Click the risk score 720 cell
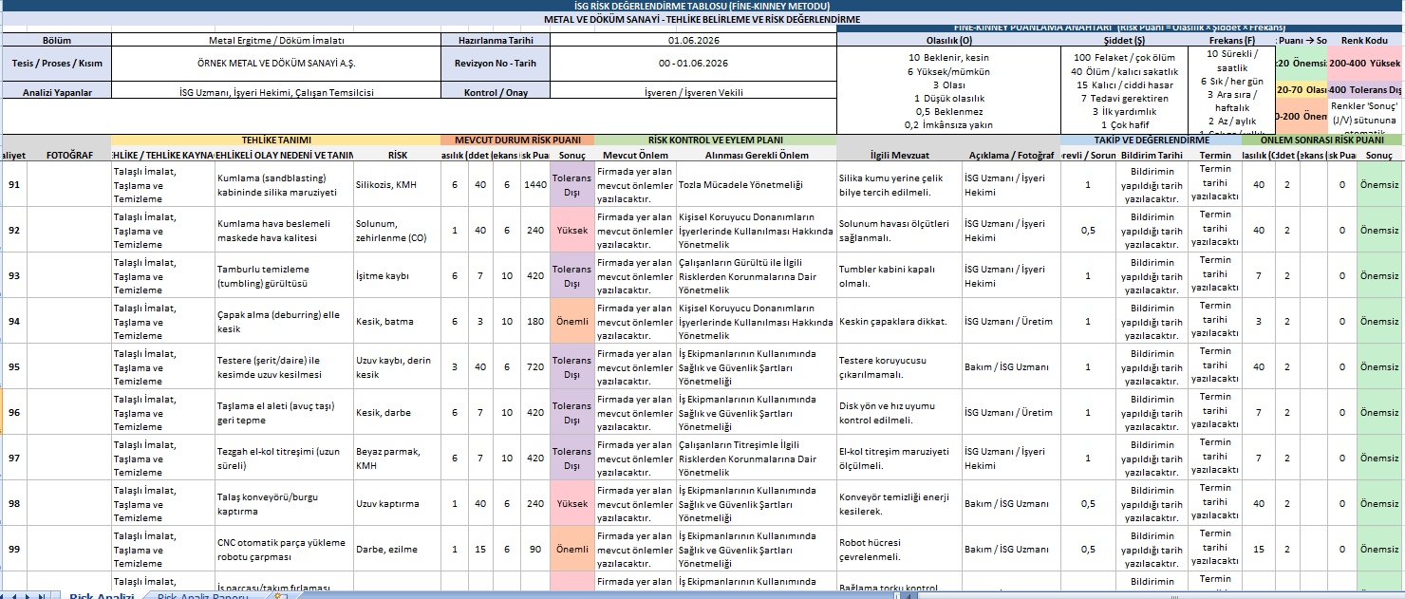 [534, 366]
